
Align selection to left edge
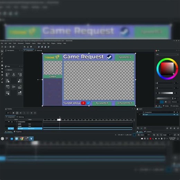tap(8, 75)
